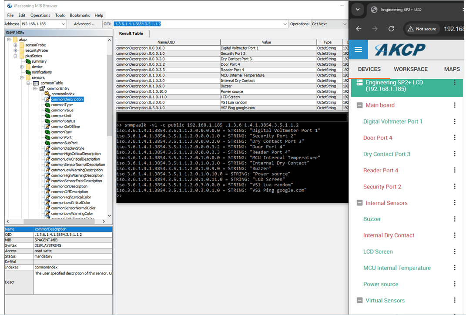This screenshot has width=466, height=315.
Task: Open the Door Port 4 sensor link
Action: tap(377, 138)
